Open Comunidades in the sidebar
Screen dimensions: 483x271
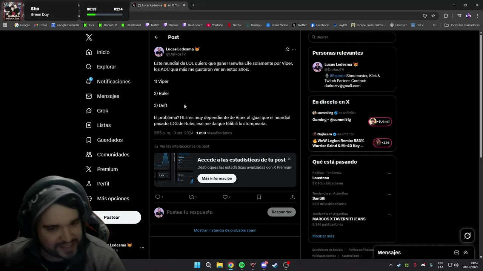click(108, 155)
